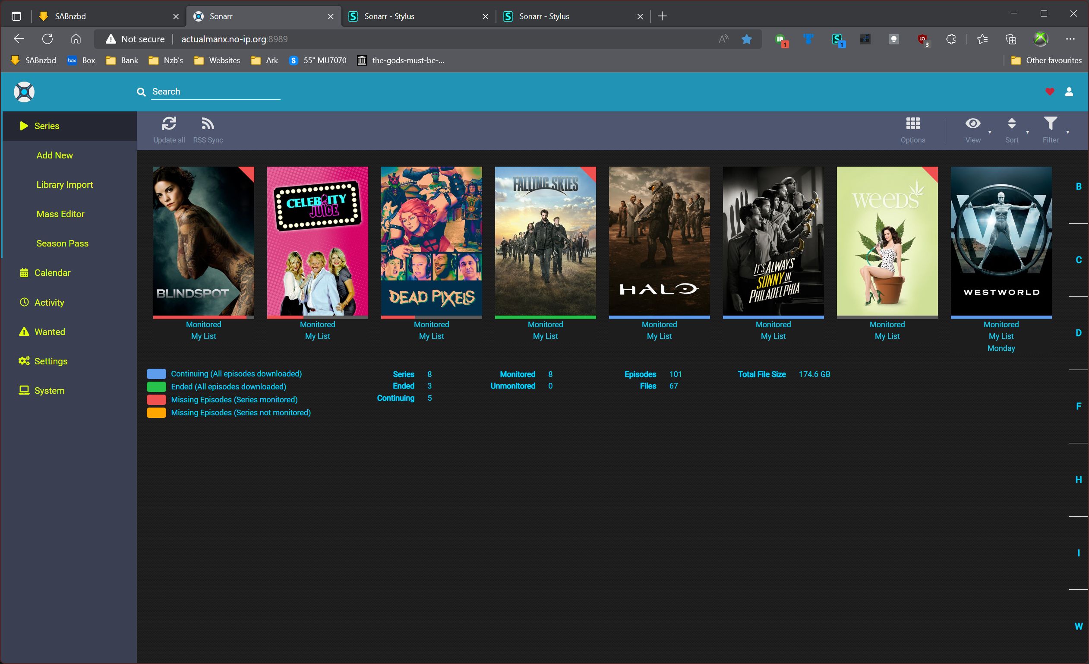Click the Calendar sidebar icon
The height and width of the screenshot is (664, 1089).
coord(23,272)
